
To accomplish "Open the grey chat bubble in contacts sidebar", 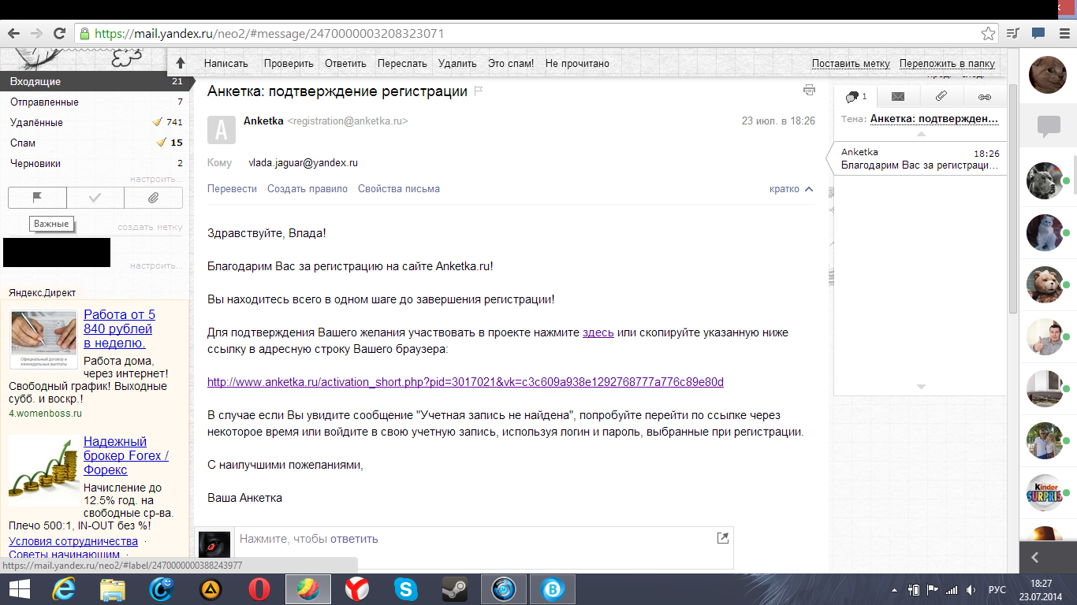I will [x=1048, y=126].
